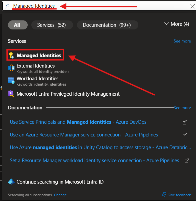Click external link icon for Azure DevOps doc

(185, 122)
